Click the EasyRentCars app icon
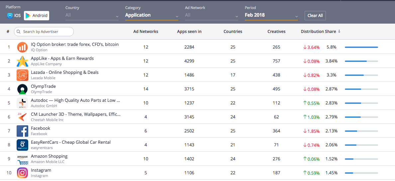395x181 pixels. click(x=22, y=145)
